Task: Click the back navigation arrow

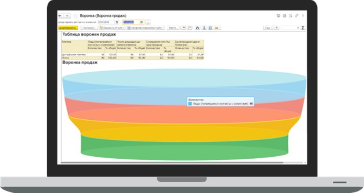Action: [x=60, y=16]
